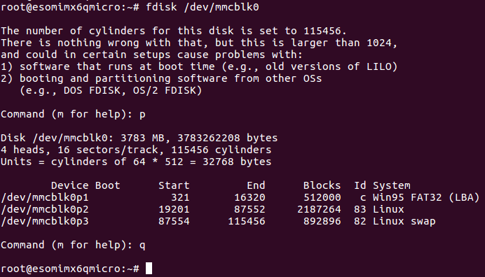Click the Linux swap system label
This screenshot has width=485, height=277.
tap(404, 222)
